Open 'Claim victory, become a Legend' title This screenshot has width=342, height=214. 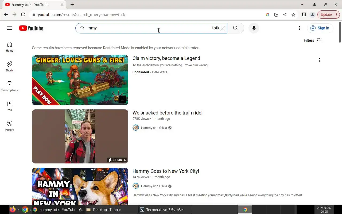point(166,58)
